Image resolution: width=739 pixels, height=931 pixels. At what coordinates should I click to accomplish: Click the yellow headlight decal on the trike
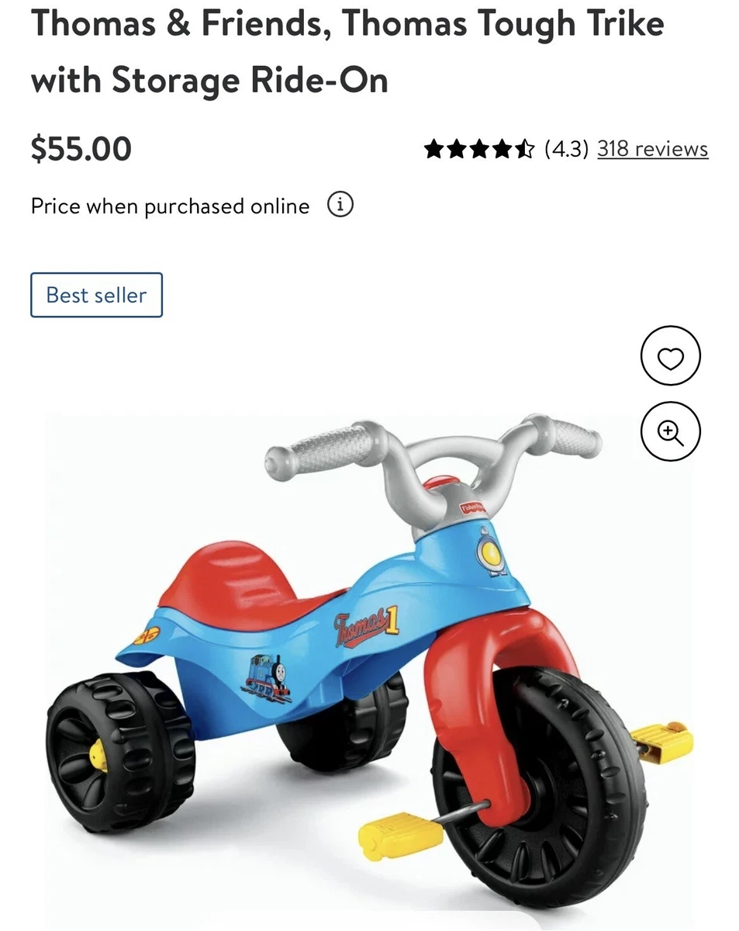(489, 552)
